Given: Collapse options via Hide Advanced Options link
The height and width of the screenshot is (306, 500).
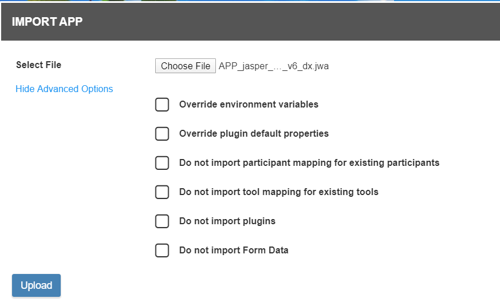Looking at the screenshot, I should [x=64, y=89].
